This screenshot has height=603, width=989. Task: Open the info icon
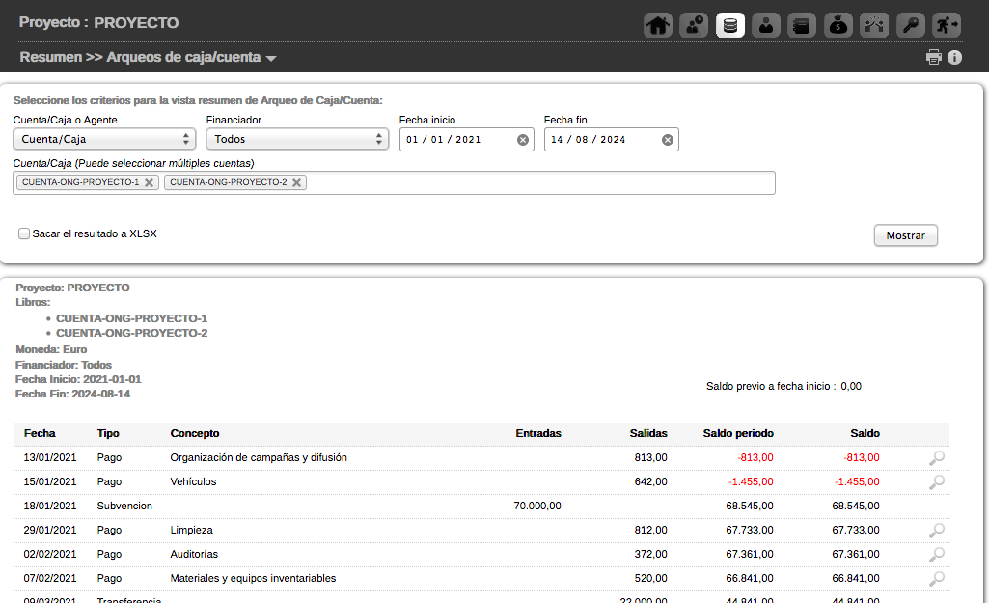point(955,57)
